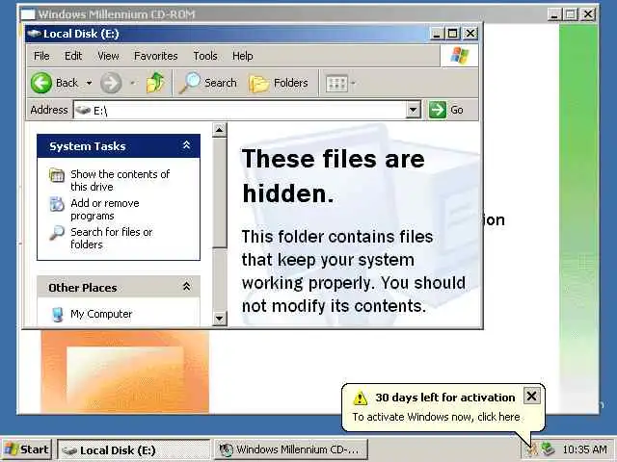Click the safely remove hardware tray icon
The image size is (617, 462).
pos(548,449)
